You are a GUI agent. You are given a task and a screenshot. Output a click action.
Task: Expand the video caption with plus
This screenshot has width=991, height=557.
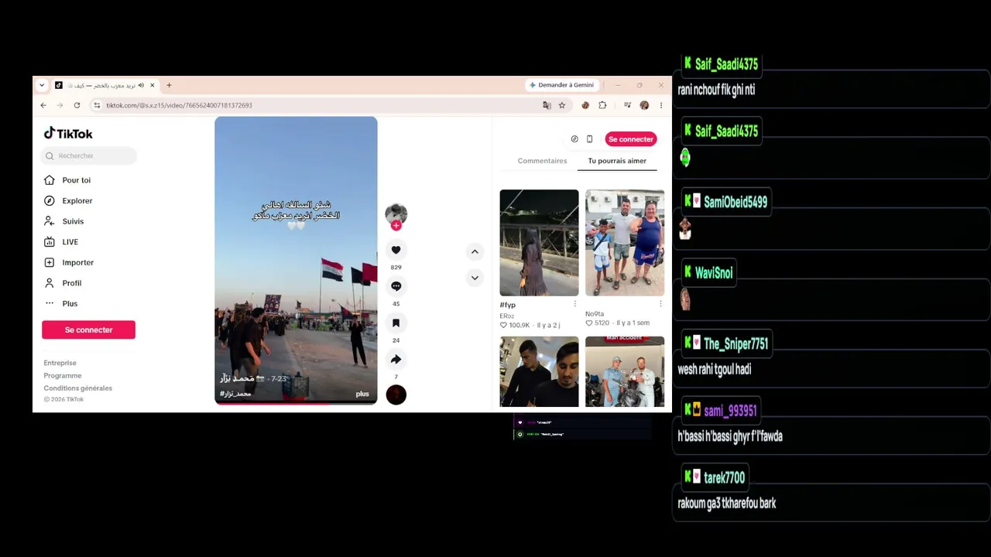click(x=362, y=394)
